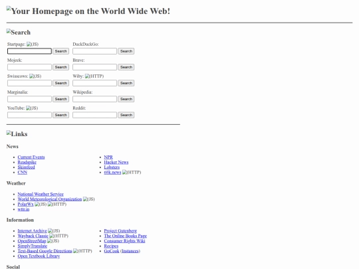Click the JS badge icon beside Swisscows
The image size is (359, 269).
[x=35, y=76]
